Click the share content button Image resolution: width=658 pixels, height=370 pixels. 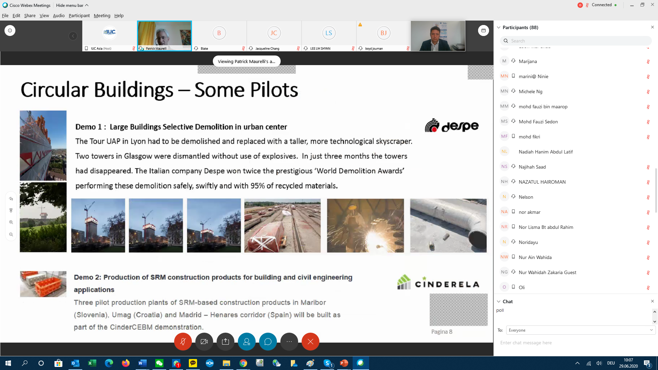225,342
